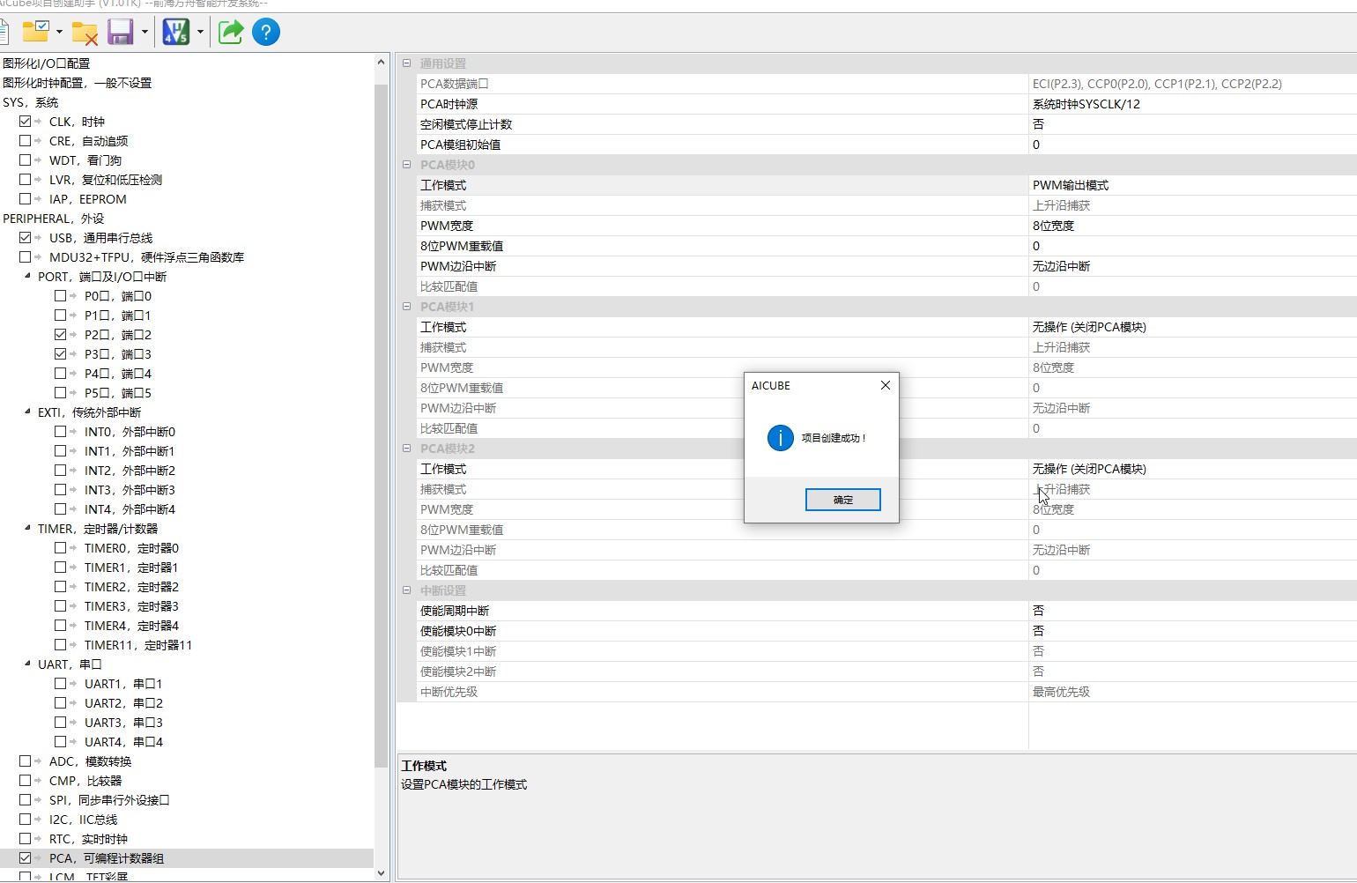Click the new document icon in toolbar
Viewport: 1357px width, 883px height.
point(4,33)
